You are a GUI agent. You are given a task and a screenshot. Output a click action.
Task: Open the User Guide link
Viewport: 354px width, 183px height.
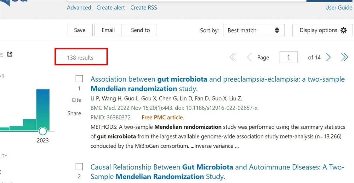338,7
